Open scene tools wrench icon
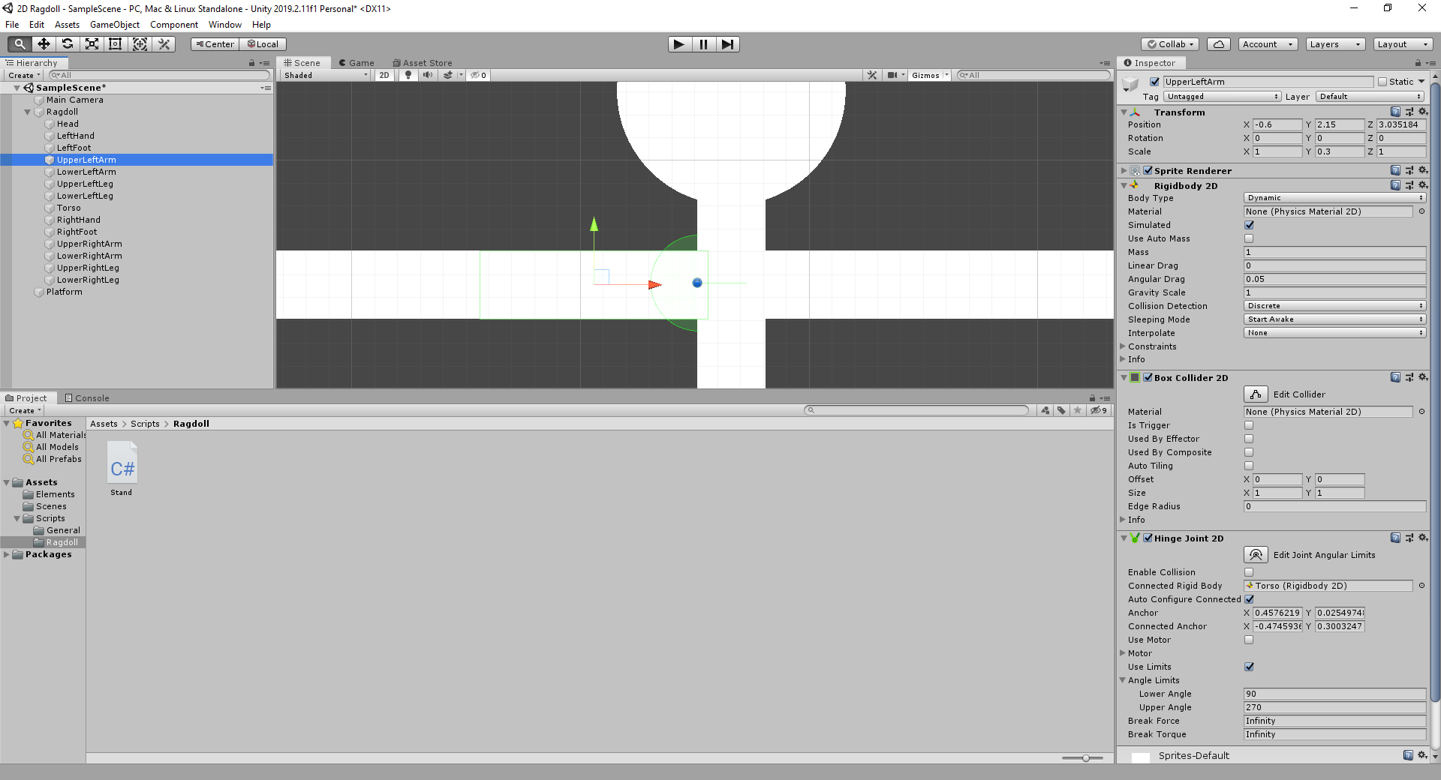1441x780 pixels. click(872, 75)
